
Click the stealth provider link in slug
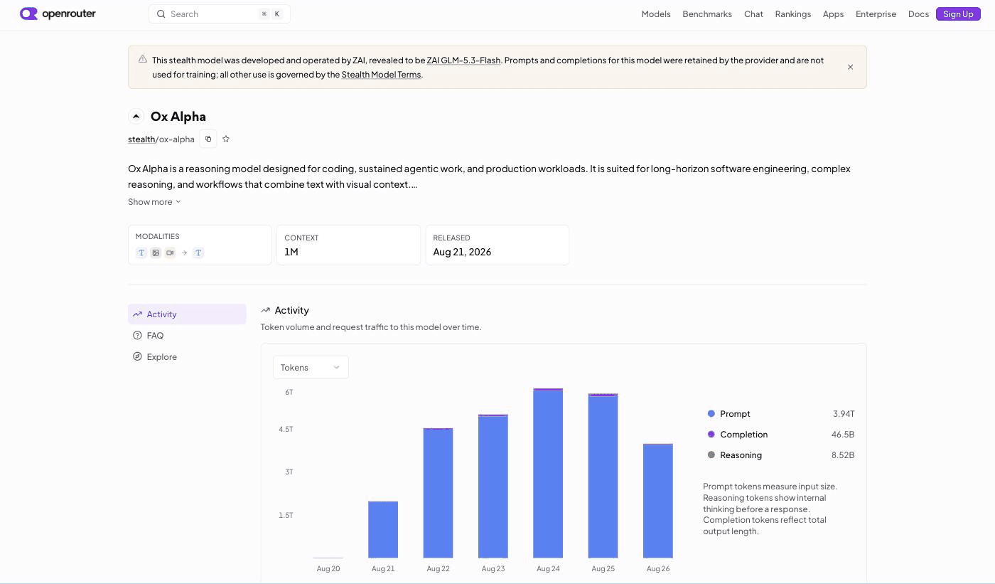(x=141, y=139)
